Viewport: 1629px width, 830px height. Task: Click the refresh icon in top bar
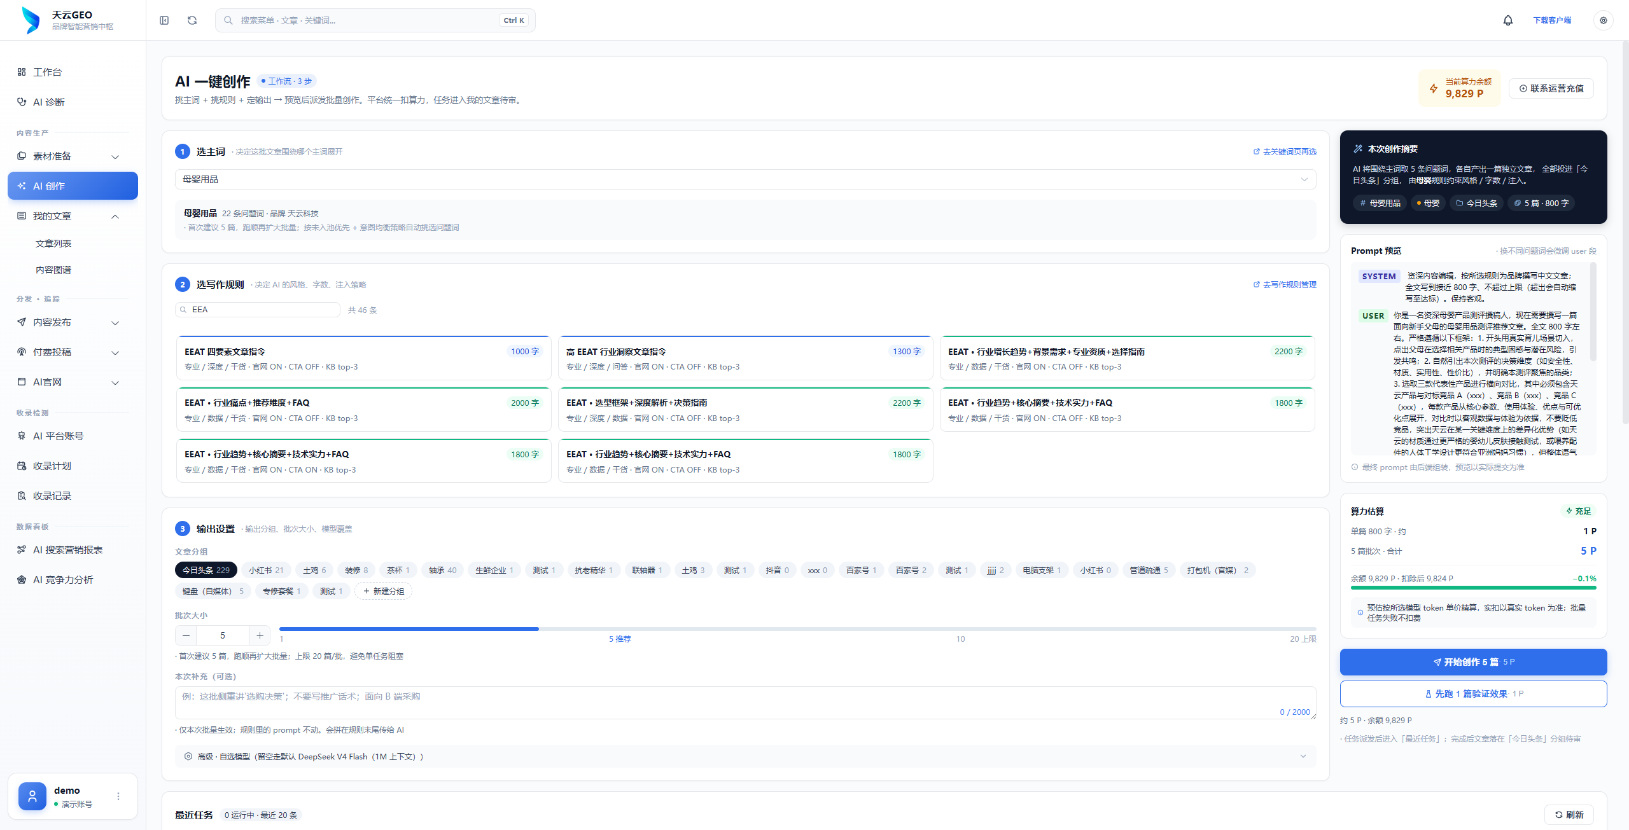click(x=192, y=20)
